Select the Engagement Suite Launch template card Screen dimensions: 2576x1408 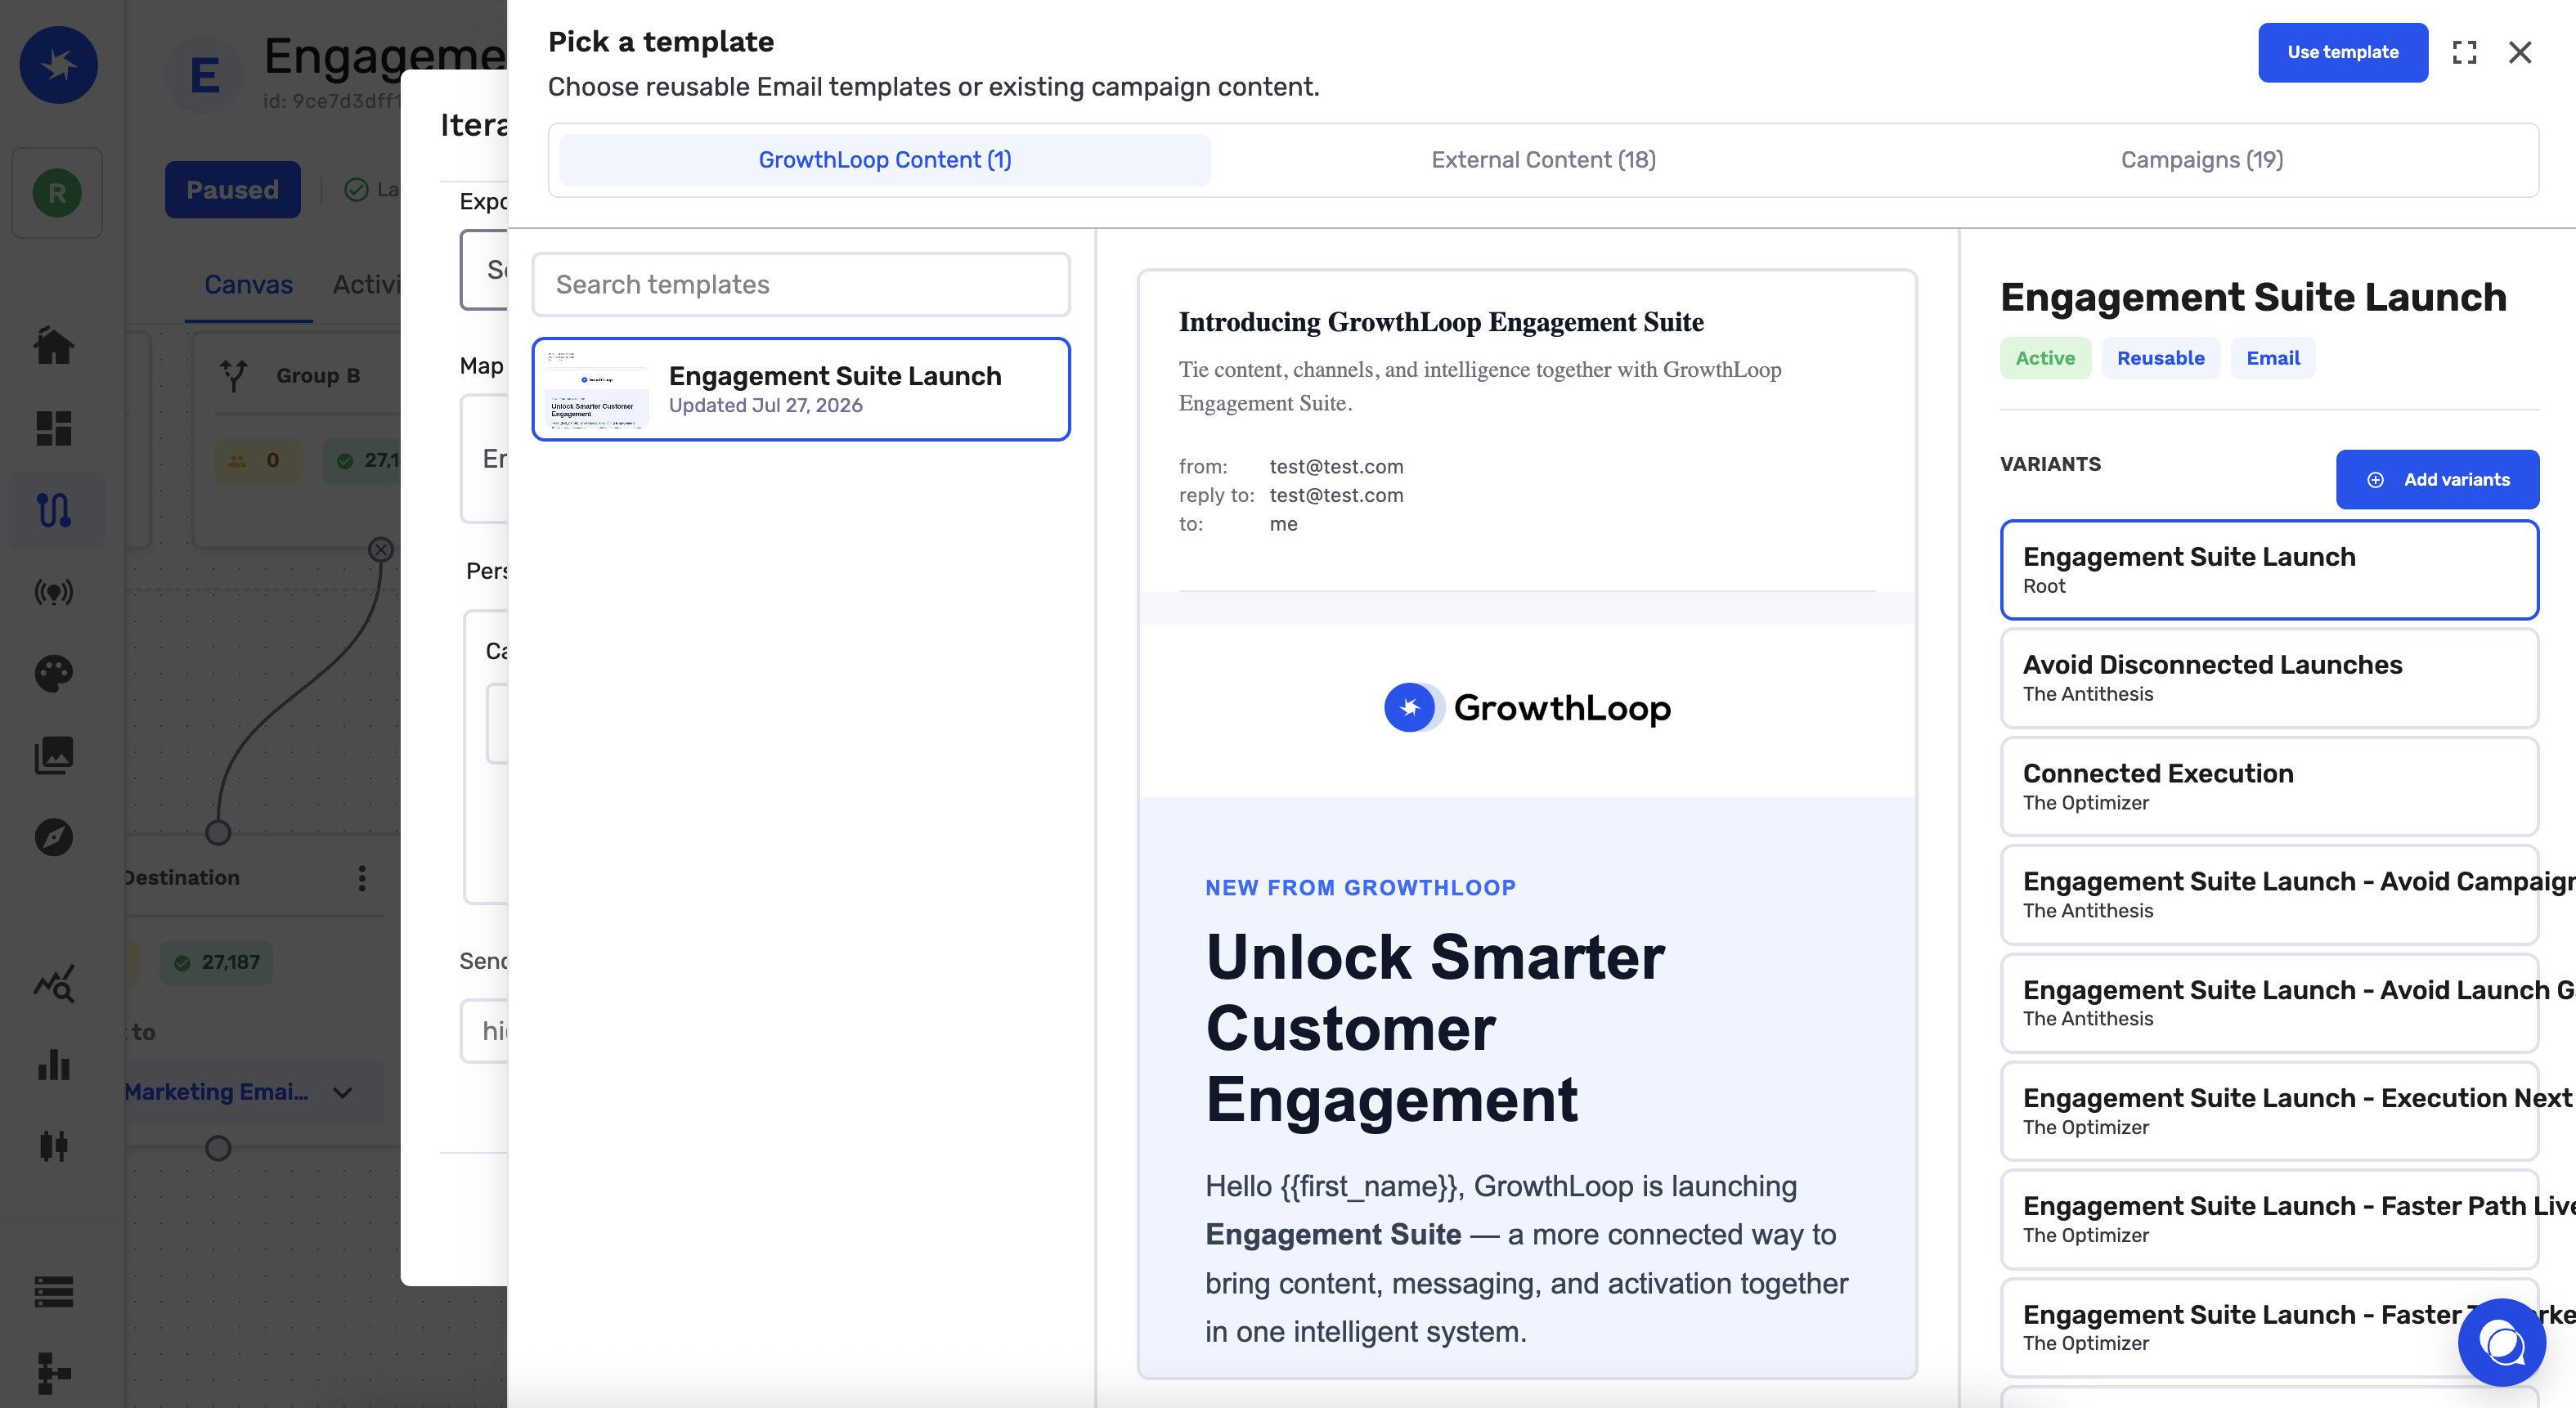point(801,389)
